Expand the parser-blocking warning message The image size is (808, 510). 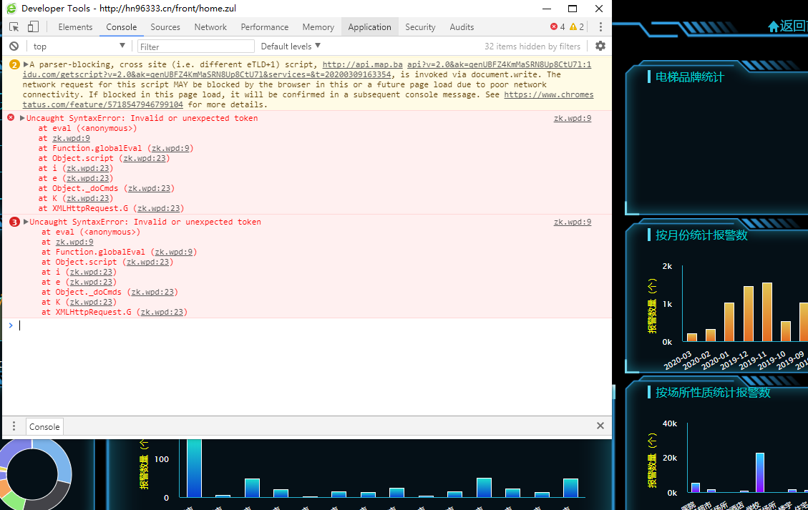tap(26, 64)
